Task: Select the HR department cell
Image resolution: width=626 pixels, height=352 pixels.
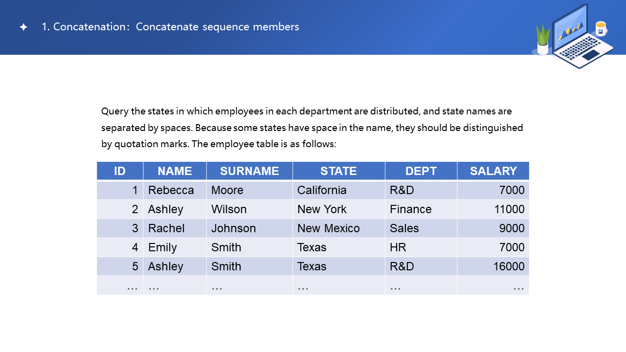Action: pos(398,247)
